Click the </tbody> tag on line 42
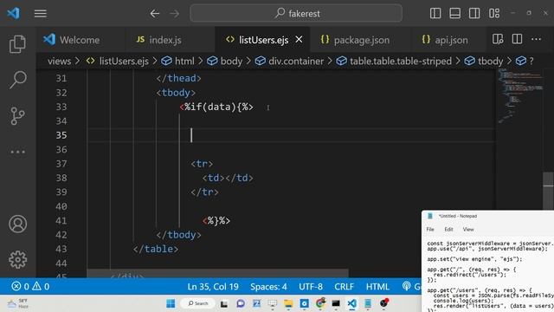The height and width of the screenshot is (312, 554). pyautogui.click(x=179, y=235)
